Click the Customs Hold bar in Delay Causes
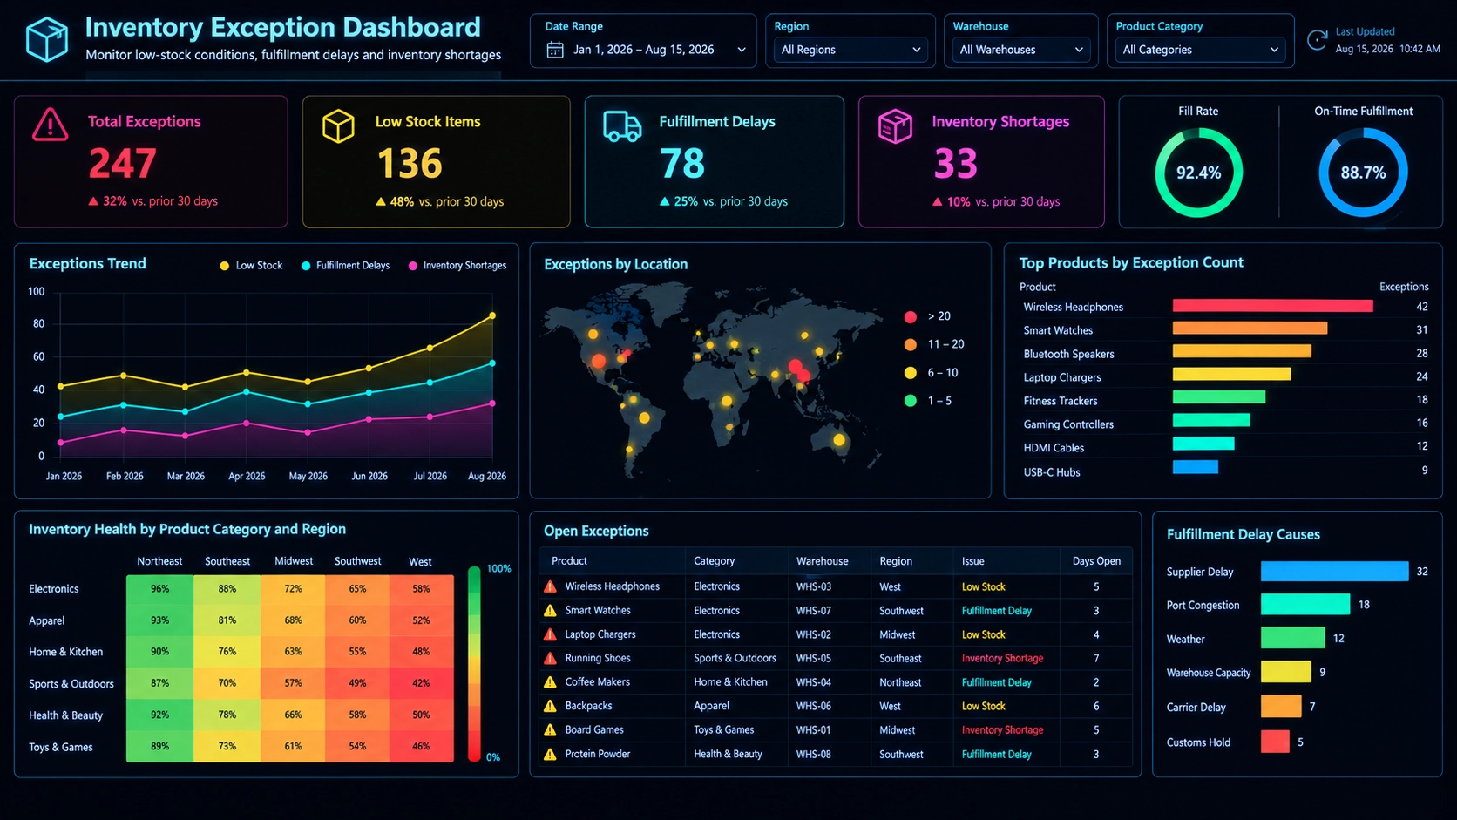The height and width of the screenshot is (820, 1457). pos(1275,742)
